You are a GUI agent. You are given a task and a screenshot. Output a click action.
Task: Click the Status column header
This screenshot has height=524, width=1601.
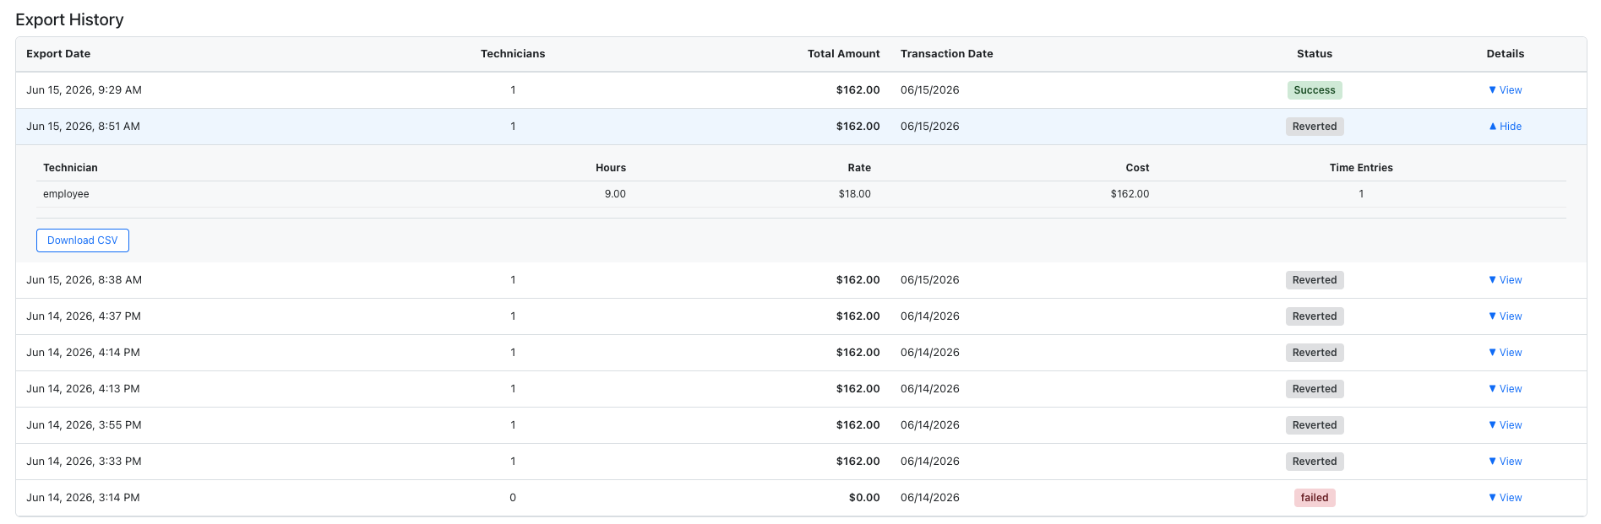1315,54
